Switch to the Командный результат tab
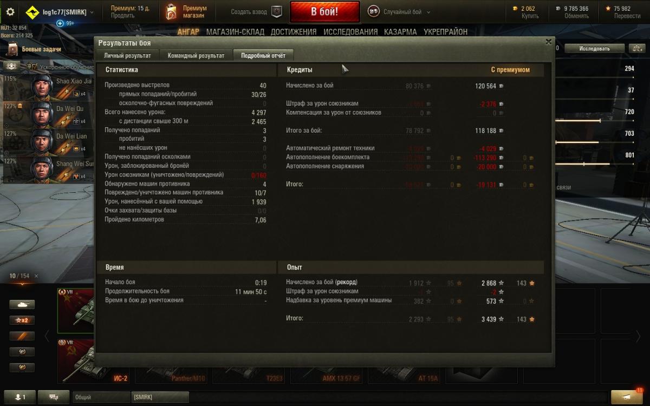The image size is (650, 406). click(x=196, y=55)
